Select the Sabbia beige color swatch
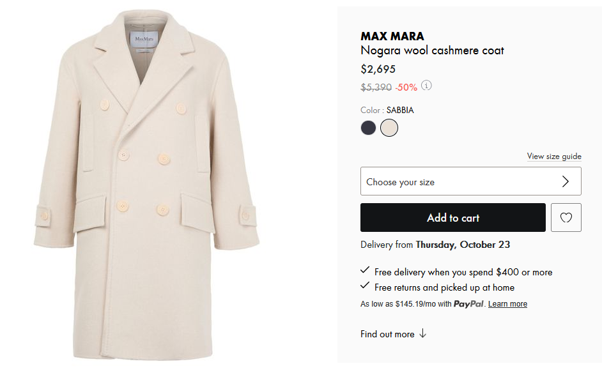Screen dimensions: 602x382 pyautogui.click(x=389, y=128)
